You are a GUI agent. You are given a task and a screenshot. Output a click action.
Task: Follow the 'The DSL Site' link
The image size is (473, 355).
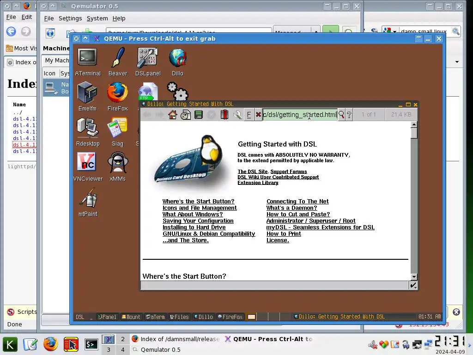tap(253, 171)
